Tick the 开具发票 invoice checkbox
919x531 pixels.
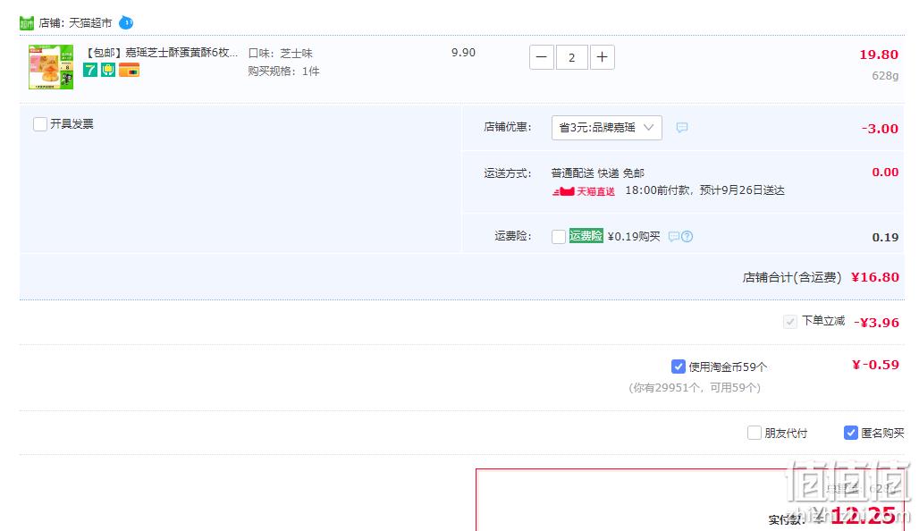click(40, 124)
